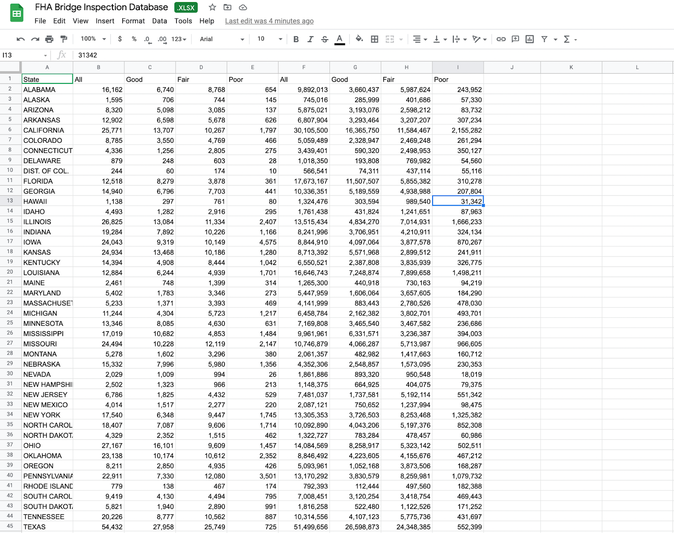
Task: Expand the Merge cells dropdown arrow
Action: pos(401,40)
